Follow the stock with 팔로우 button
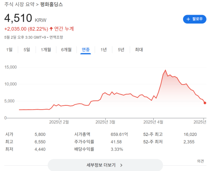Viewport: 207px width, 171px height. [x=195, y=19]
